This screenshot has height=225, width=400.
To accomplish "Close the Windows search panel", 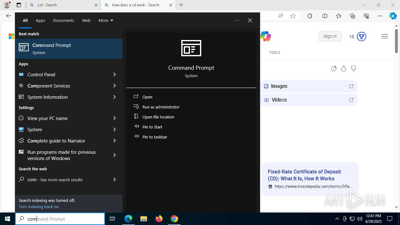I will click(250, 20).
